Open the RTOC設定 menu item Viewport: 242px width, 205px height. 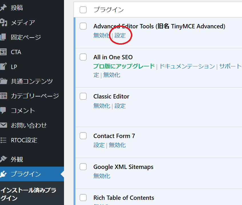24,140
